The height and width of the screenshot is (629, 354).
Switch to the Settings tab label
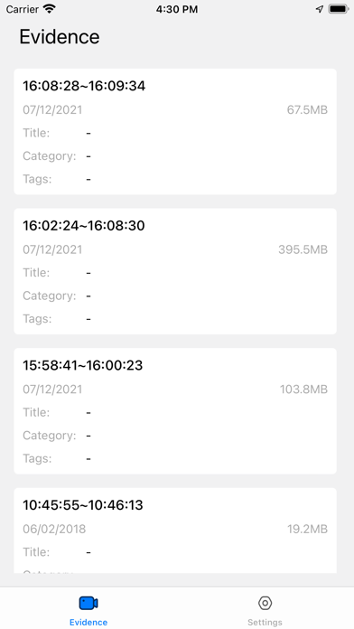[265, 622]
